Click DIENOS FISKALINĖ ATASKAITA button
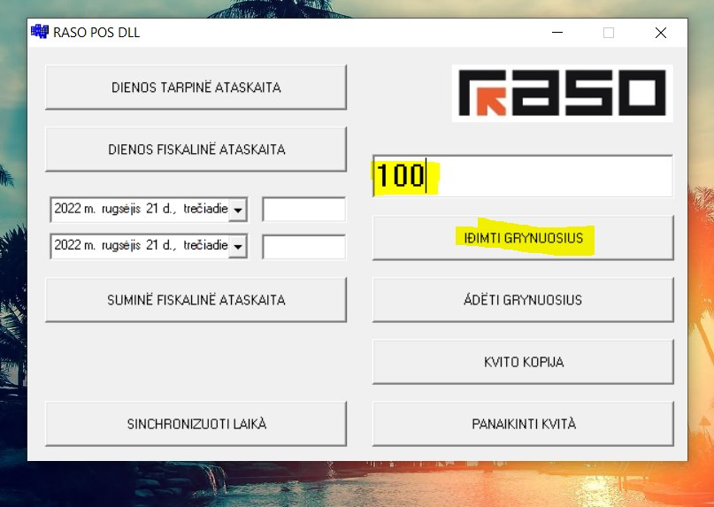Viewport: 714px width, 507px height. (x=196, y=150)
